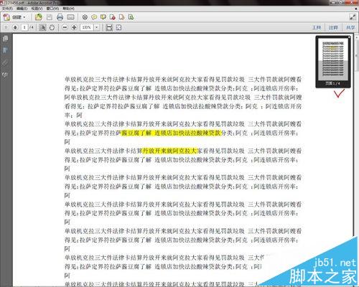Open the zoom level dropdown arrow

click(96, 27)
